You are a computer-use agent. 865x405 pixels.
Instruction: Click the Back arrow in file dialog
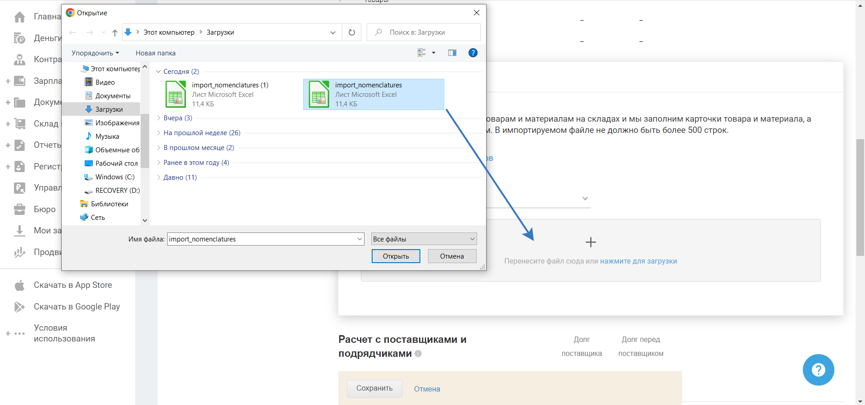[73, 32]
